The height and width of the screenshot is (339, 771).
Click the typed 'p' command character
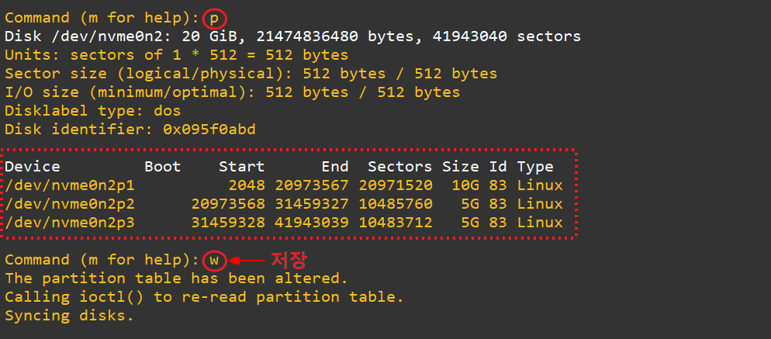pyautogui.click(x=214, y=19)
